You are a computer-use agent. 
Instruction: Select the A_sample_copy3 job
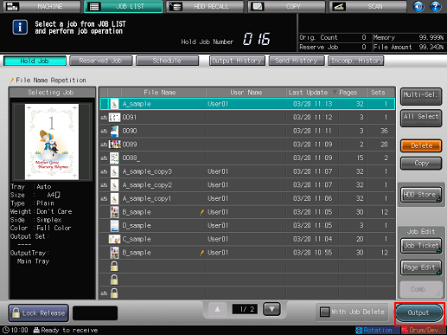pos(247,171)
